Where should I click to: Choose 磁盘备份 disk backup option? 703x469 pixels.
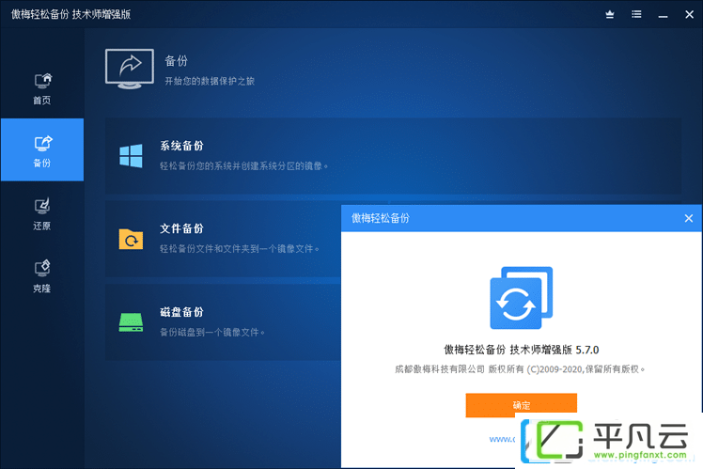pyautogui.click(x=224, y=322)
